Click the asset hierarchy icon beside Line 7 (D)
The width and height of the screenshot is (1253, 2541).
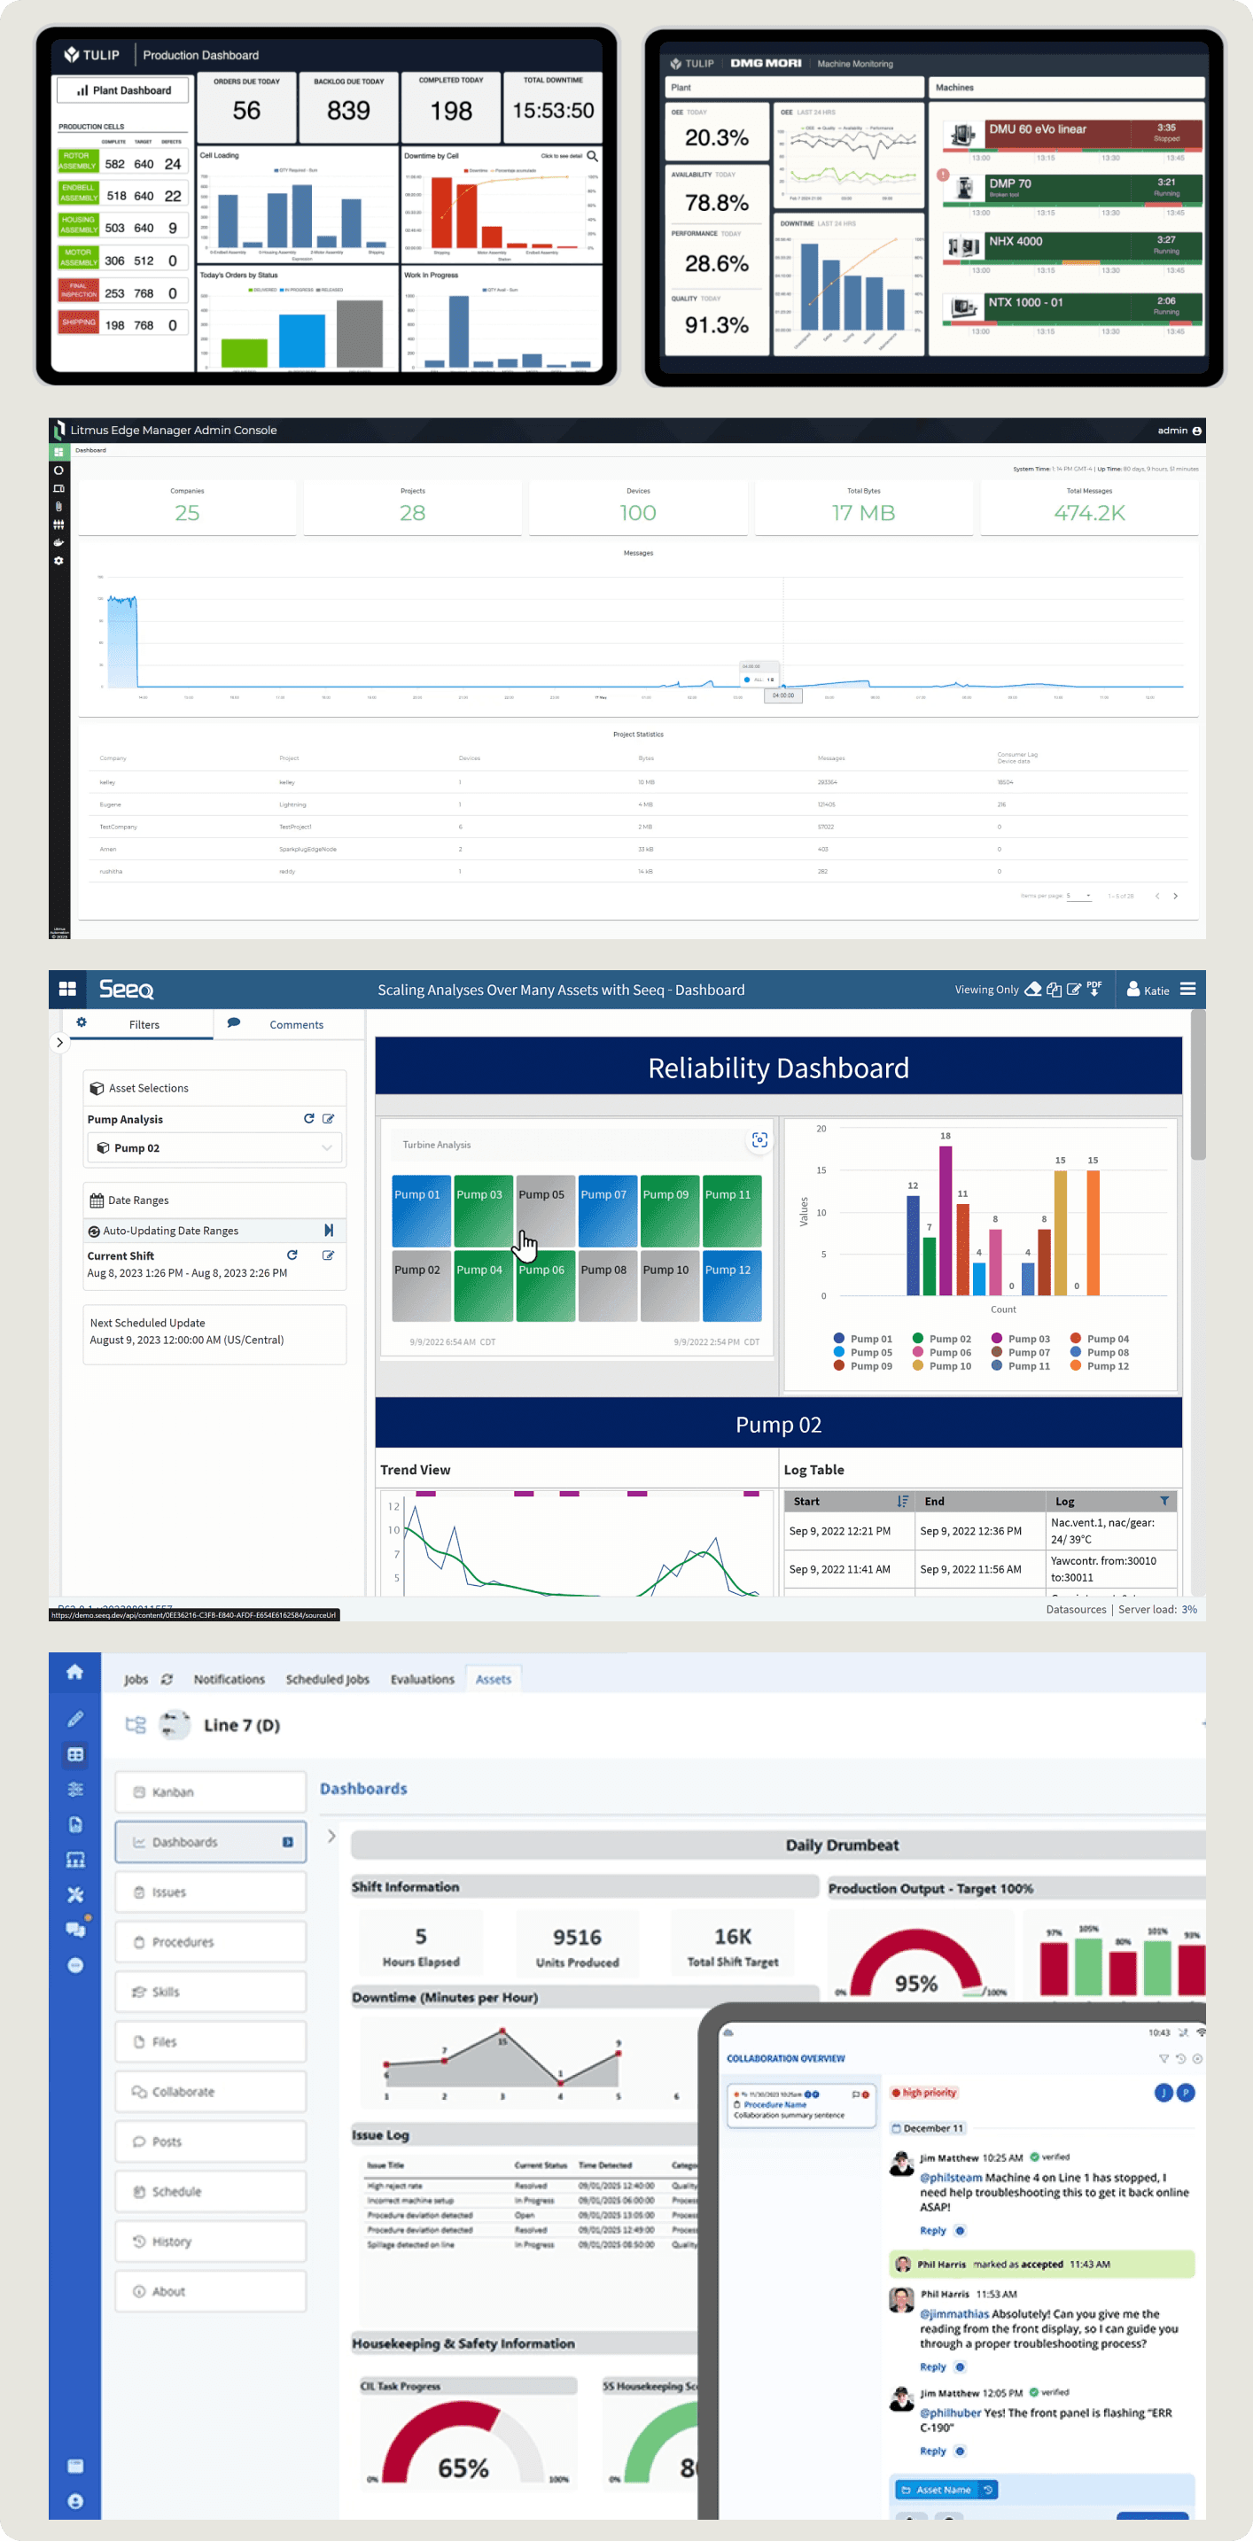click(x=136, y=1724)
